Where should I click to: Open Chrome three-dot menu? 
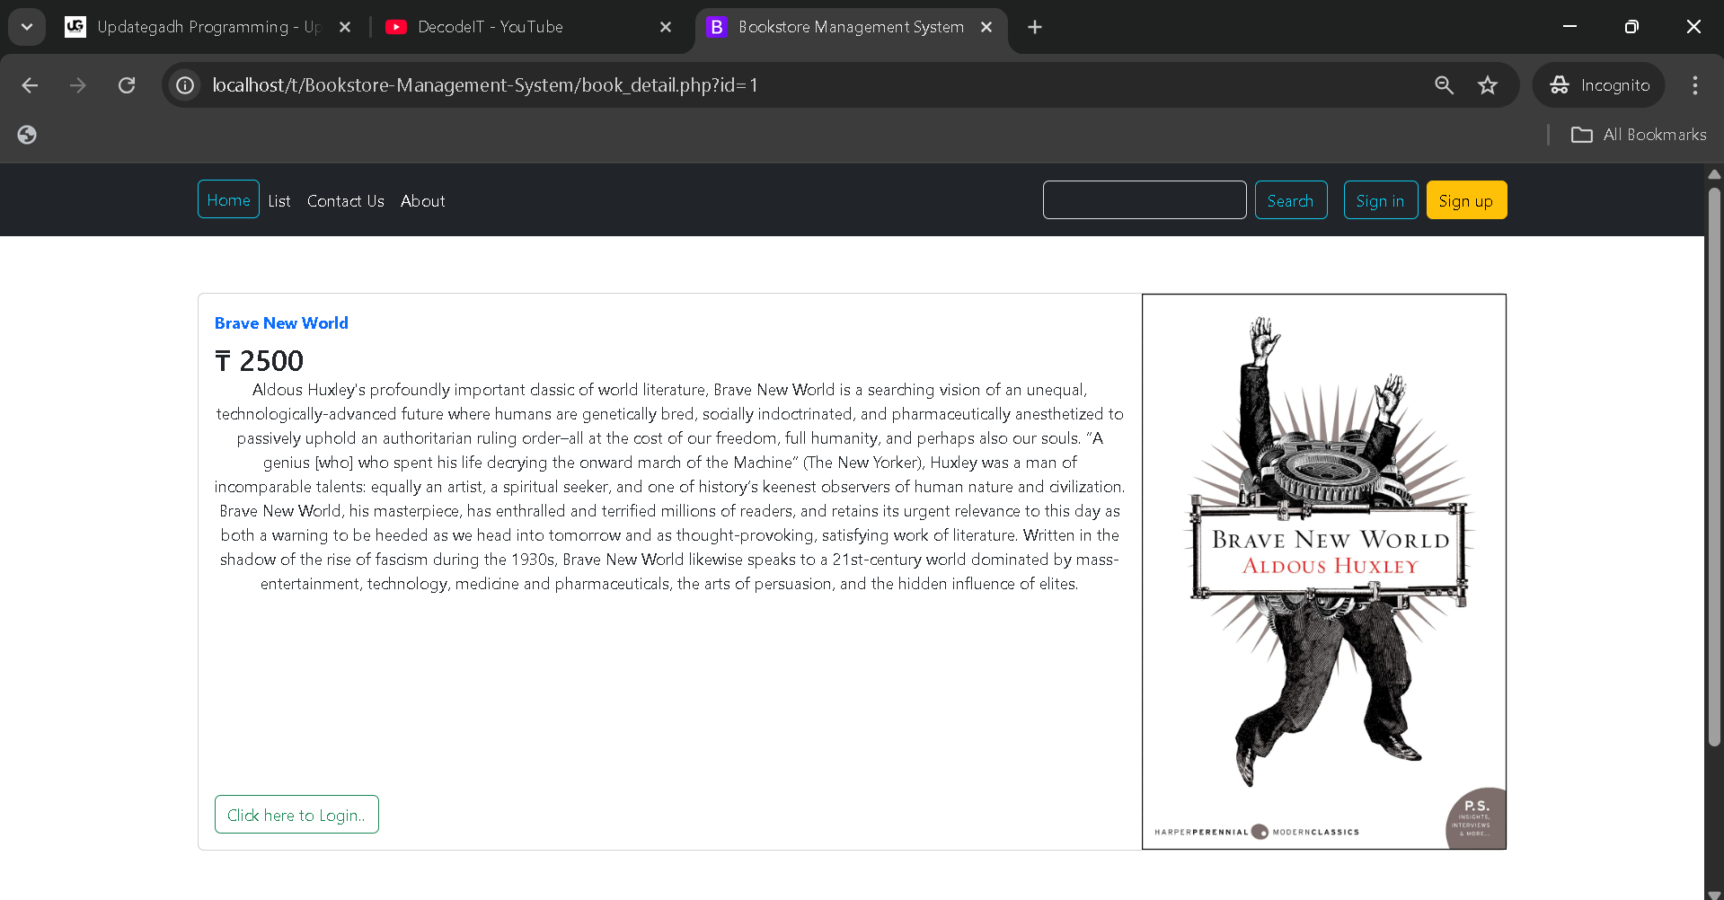tap(1694, 85)
